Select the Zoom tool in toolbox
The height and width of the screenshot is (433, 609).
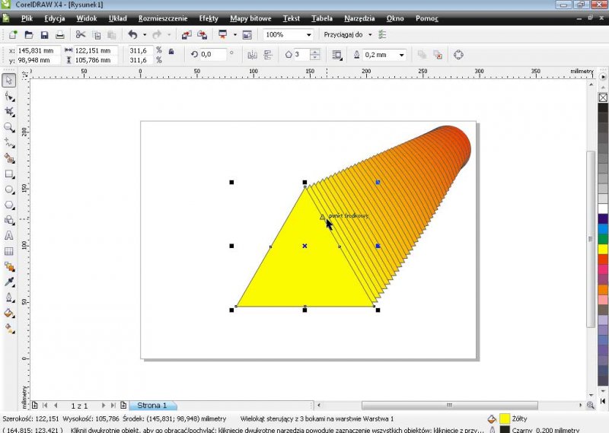pyautogui.click(x=9, y=127)
